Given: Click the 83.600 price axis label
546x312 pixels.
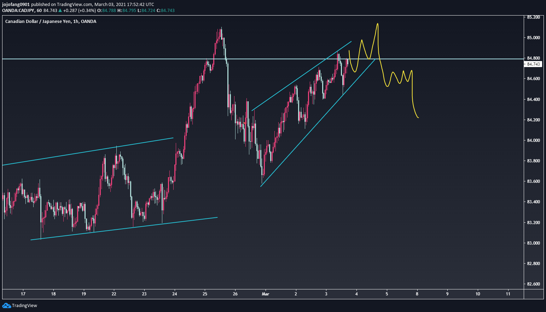Looking at the screenshot, I should [533, 181].
